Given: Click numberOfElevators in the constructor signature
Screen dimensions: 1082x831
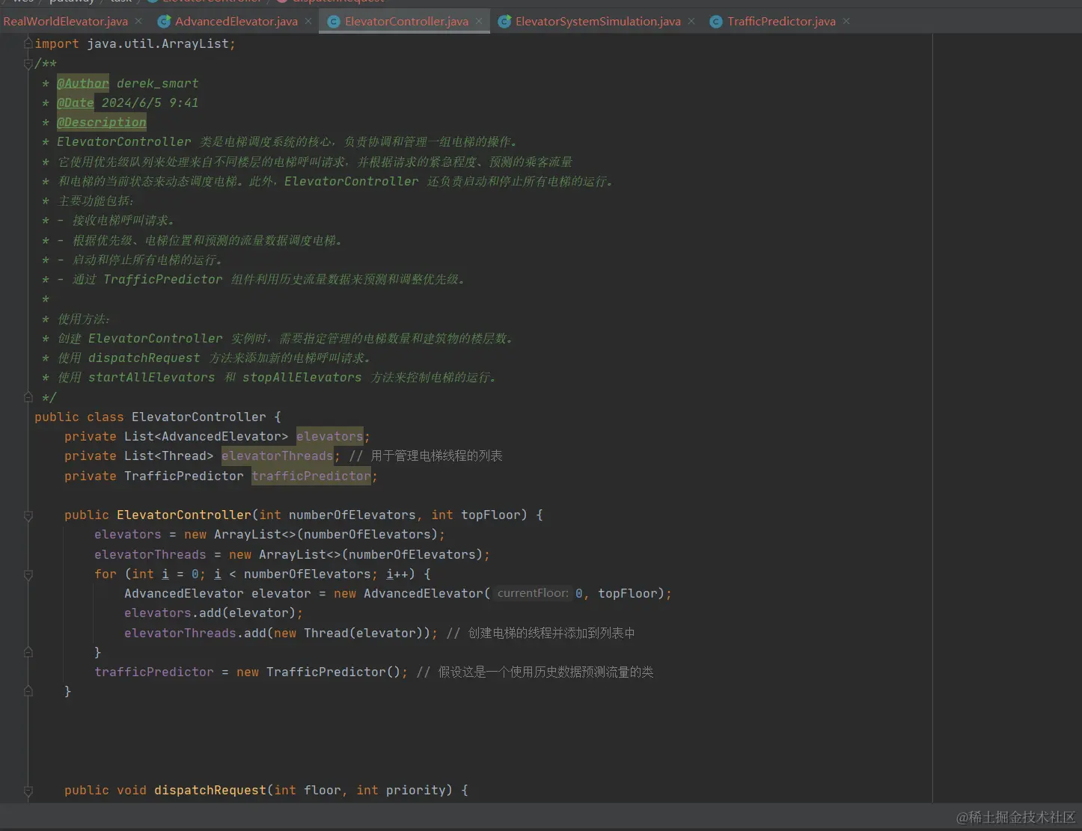Looking at the screenshot, I should [x=352, y=515].
